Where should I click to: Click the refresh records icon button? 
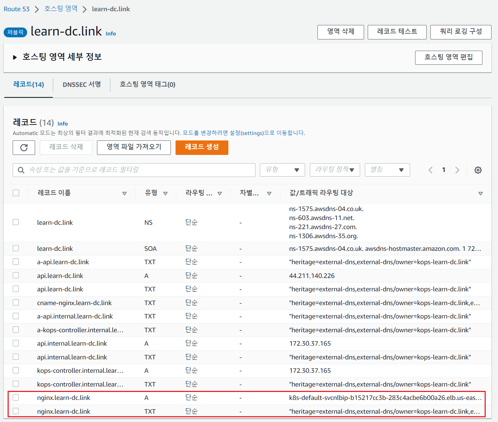pos(24,148)
